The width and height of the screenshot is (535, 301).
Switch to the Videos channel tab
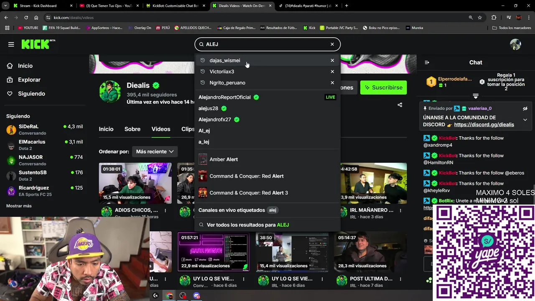[x=161, y=129]
